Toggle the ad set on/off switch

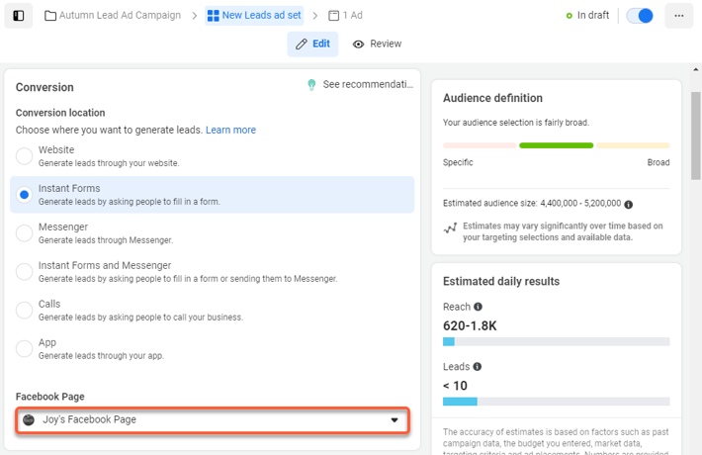coord(640,16)
